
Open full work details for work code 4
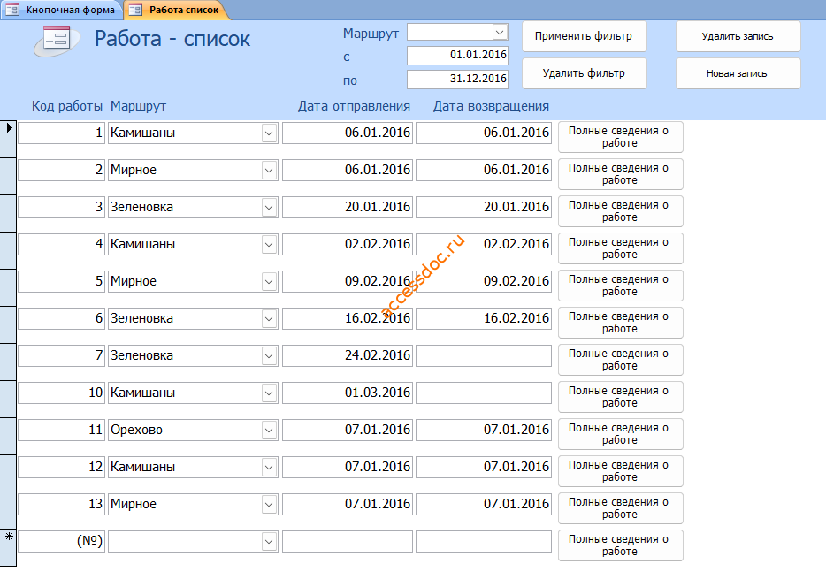621,248
